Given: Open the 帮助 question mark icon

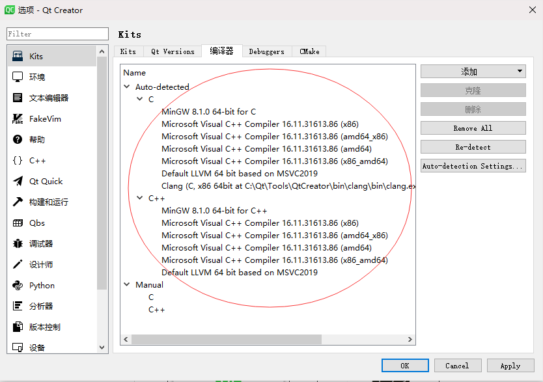Looking at the screenshot, I should [x=18, y=139].
